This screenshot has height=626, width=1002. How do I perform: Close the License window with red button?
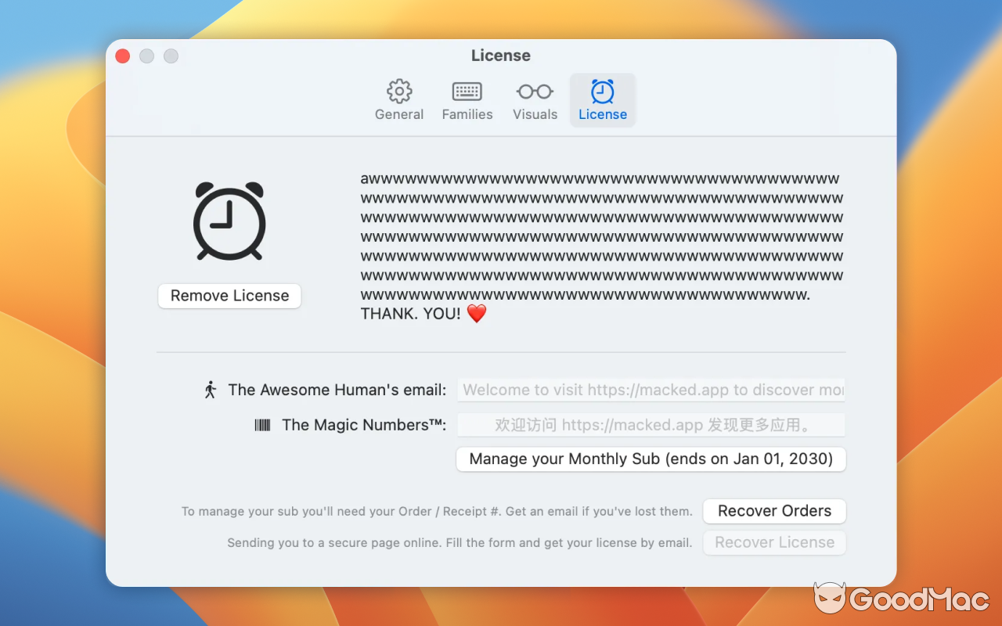(x=123, y=56)
